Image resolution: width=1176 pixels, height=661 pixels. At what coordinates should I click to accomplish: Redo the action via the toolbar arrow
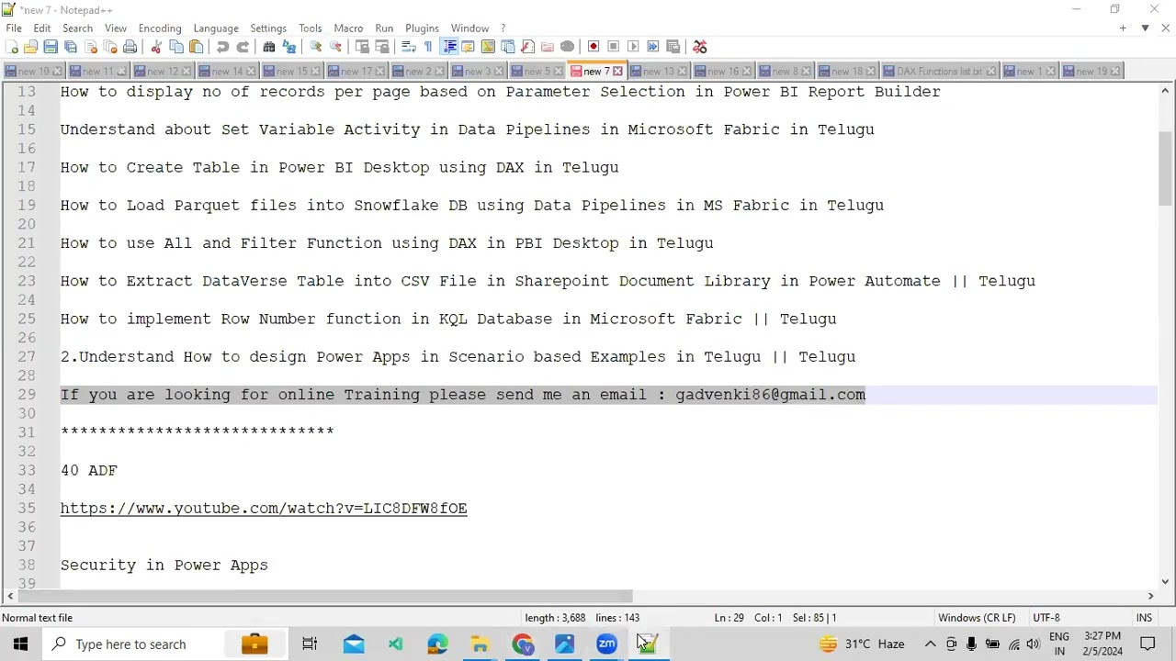pos(243,47)
